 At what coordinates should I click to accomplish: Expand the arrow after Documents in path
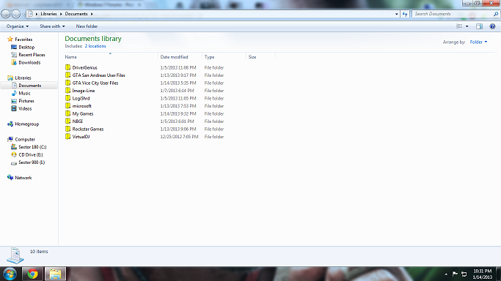point(92,14)
